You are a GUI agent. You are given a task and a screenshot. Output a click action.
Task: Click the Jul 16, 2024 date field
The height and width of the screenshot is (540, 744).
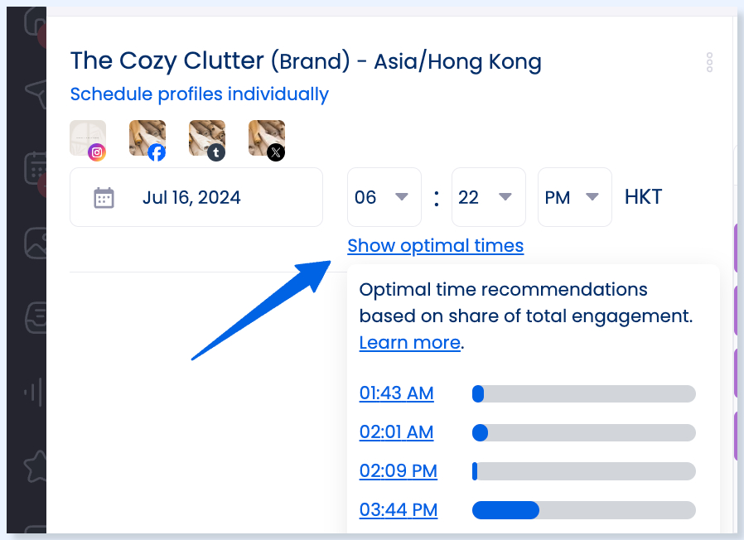coord(196,197)
